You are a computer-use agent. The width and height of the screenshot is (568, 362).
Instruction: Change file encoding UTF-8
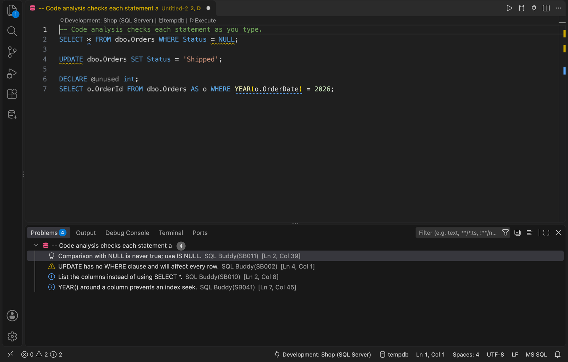(x=495, y=355)
